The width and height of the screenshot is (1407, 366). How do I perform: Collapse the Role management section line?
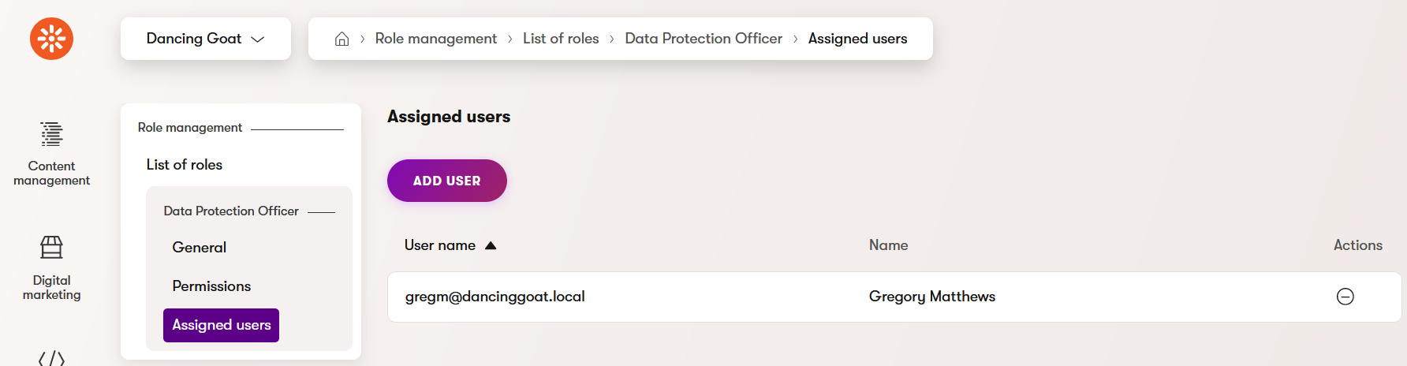pos(297,129)
